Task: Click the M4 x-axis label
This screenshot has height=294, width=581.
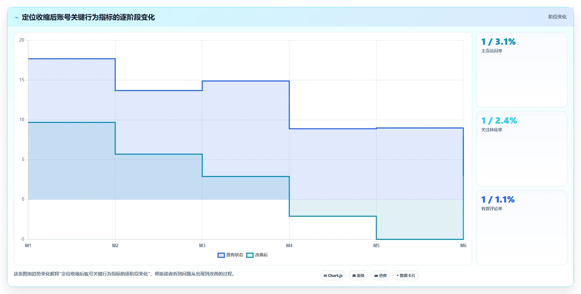Action: tap(289, 246)
